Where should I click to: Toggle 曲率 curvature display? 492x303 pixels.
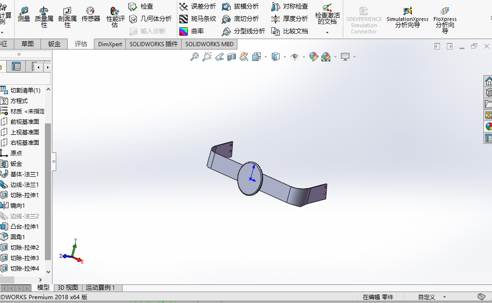(191, 31)
